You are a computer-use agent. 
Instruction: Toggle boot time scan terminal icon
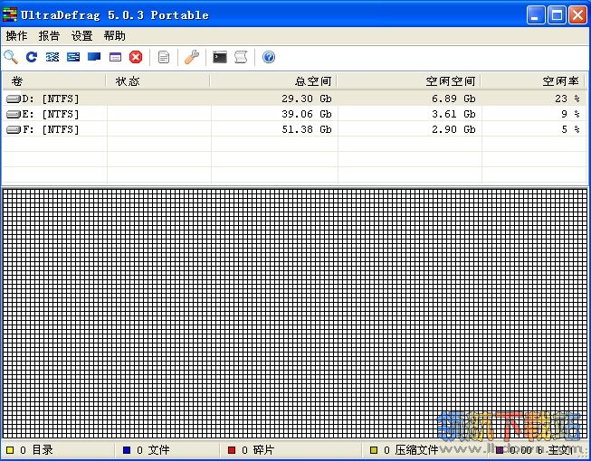coord(220,57)
